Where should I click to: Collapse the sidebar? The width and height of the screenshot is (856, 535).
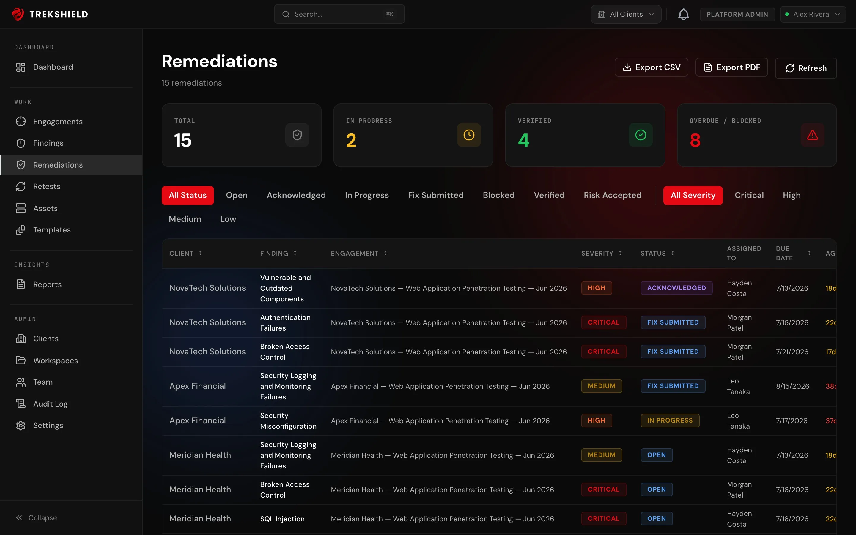37,518
